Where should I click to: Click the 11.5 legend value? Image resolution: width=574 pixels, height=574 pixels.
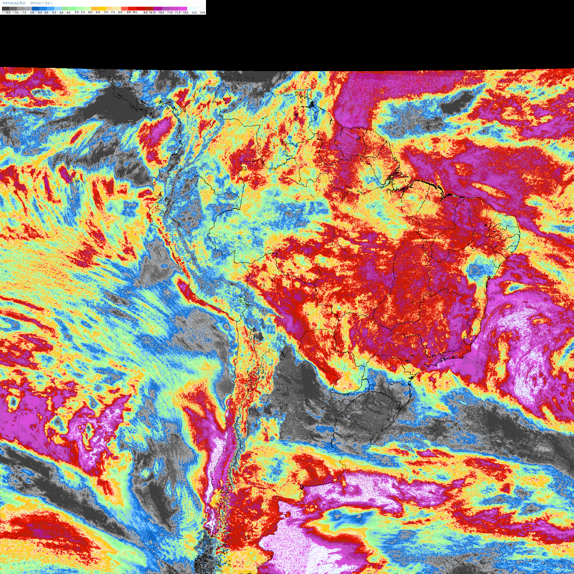click(x=178, y=12)
